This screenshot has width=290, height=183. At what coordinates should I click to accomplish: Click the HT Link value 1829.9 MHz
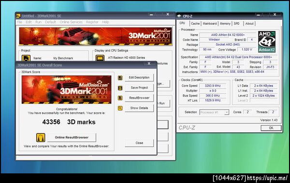pos(213,101)
